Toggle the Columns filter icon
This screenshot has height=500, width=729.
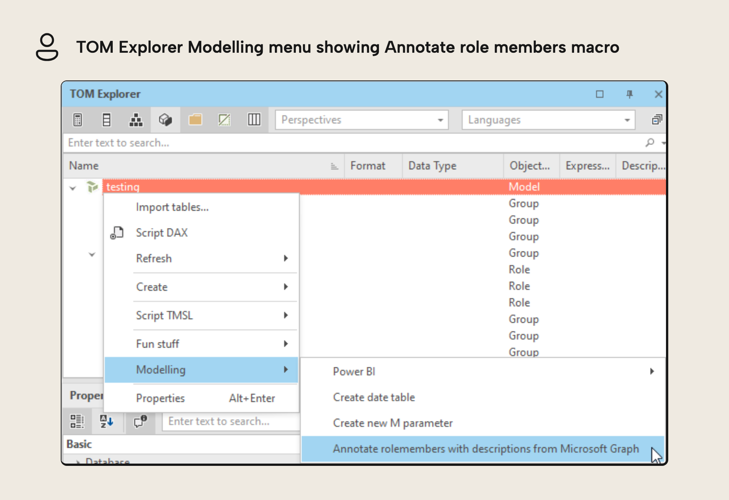[x=107, y=120]
